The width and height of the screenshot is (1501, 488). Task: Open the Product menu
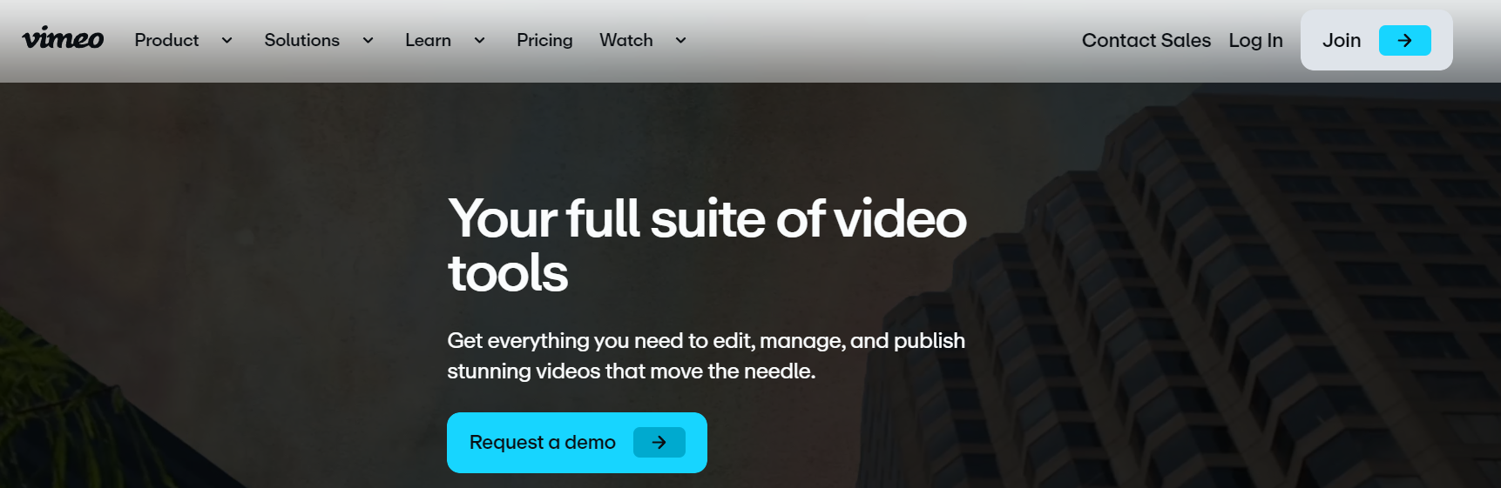(x=166, y=40)
